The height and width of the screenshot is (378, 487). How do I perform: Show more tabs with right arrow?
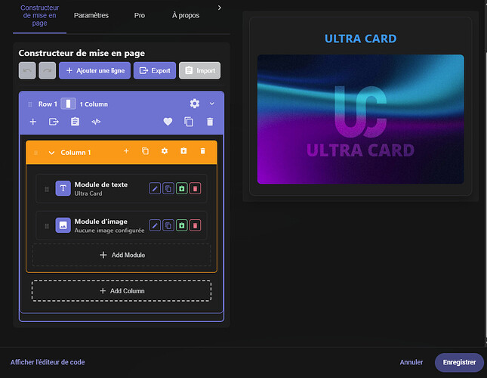click(x=220, y=8)
